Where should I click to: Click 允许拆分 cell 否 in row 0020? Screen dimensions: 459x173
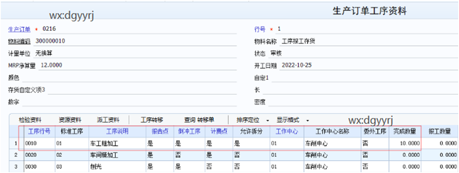pos(251,155)
